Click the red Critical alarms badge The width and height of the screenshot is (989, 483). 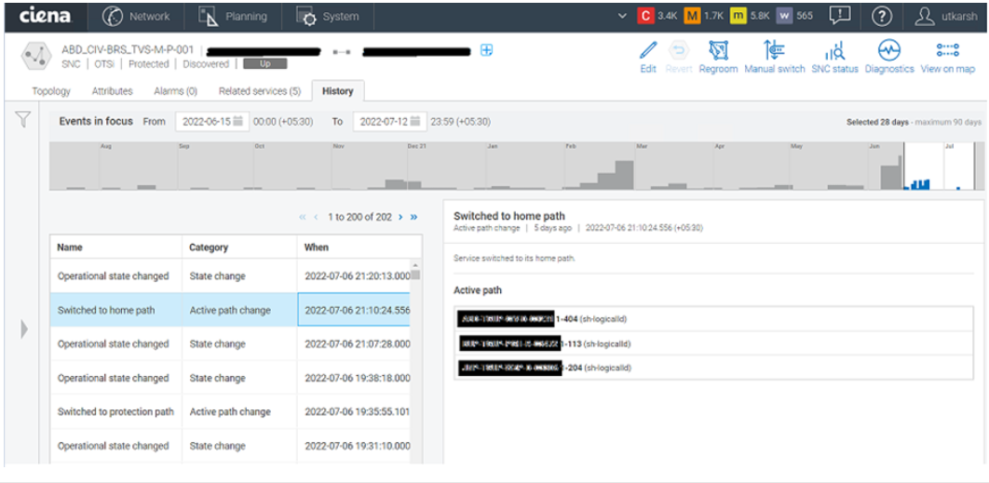click(x=644, y=17)
